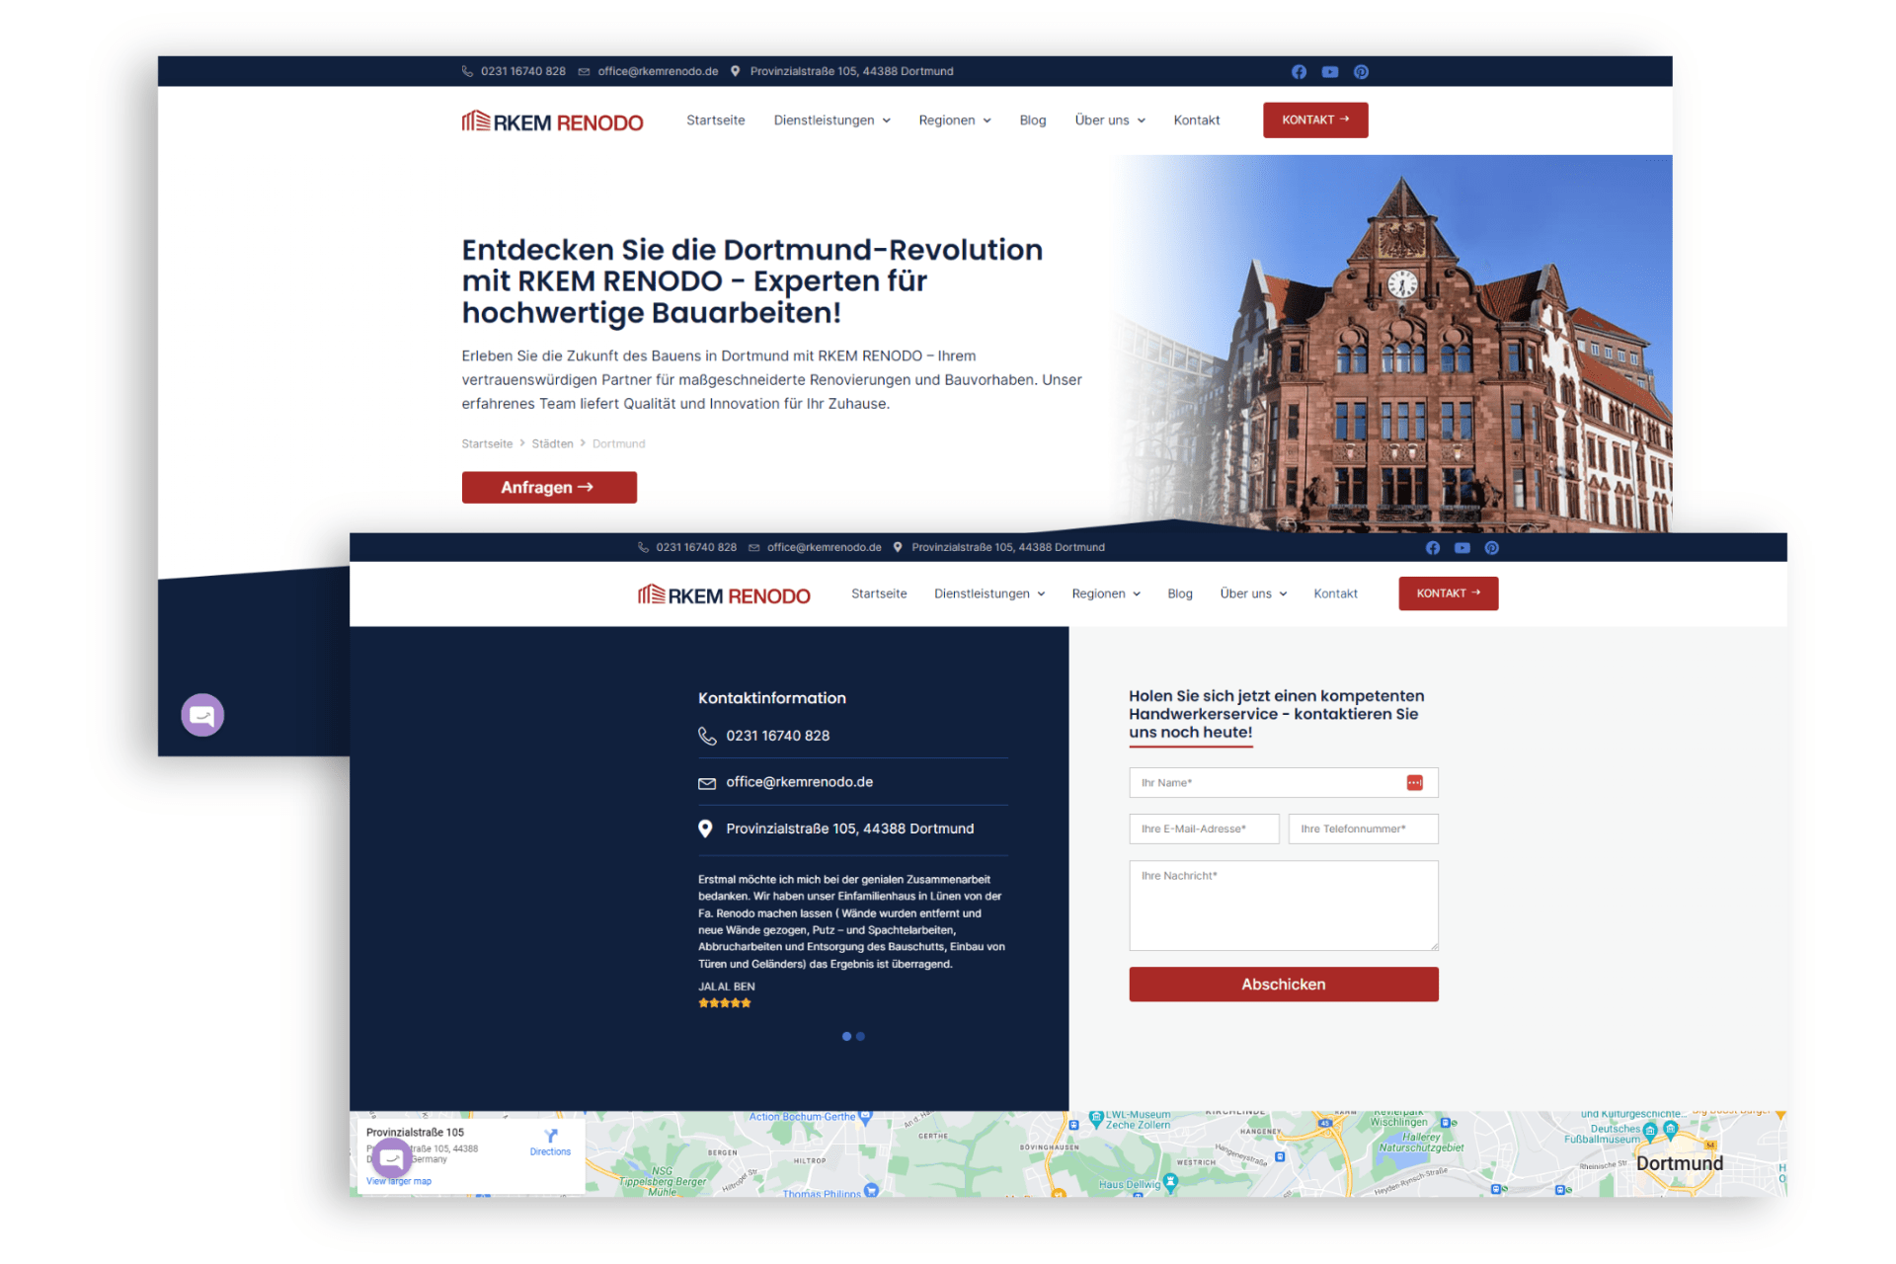The image size is (1896, 1264).
Task: Expand the Dienstleistungen dropdown in upper navigation
Action: click(831, 120)
